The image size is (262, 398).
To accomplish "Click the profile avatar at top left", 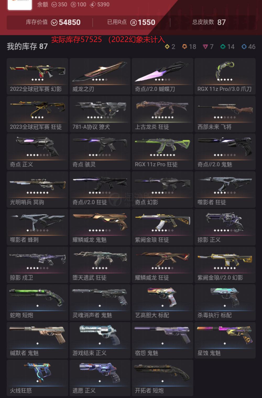I will (x=20, y=4).
